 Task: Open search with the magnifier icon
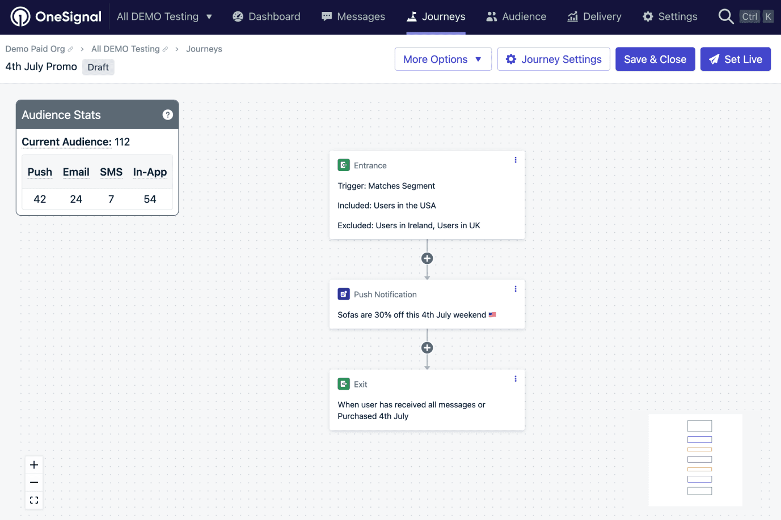tap(726, 16)
